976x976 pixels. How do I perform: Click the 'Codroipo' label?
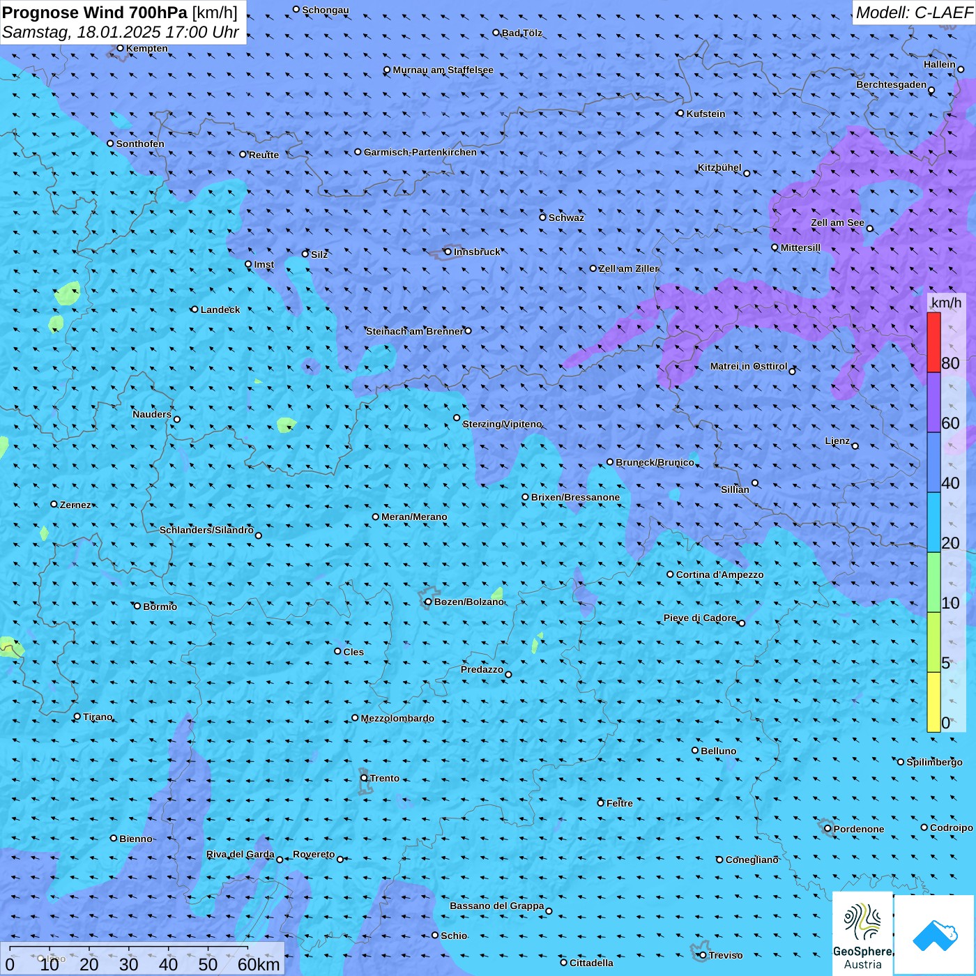[x=952, y=828]
